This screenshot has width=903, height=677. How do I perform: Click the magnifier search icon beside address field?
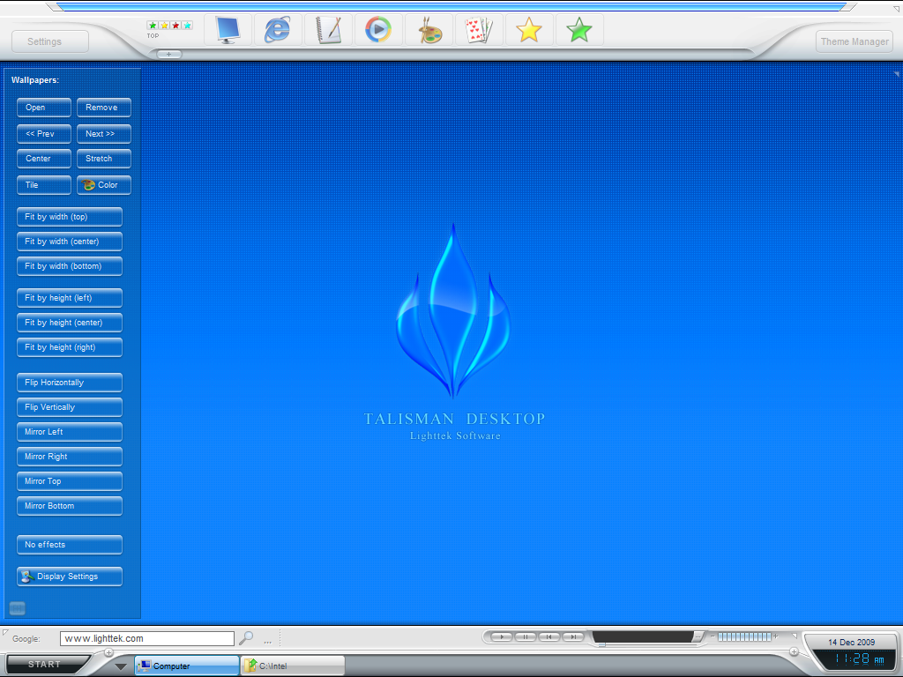tap(247, 638)
